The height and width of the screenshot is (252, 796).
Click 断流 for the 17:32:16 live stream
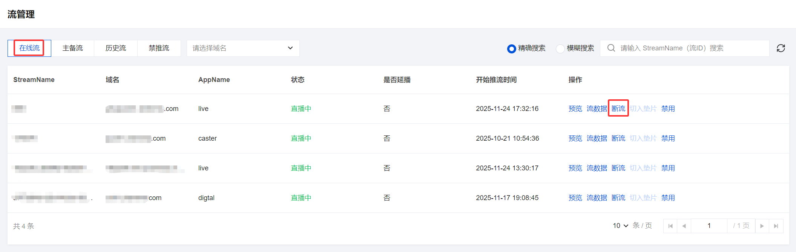pyautogui.click(x=618, y=109)
